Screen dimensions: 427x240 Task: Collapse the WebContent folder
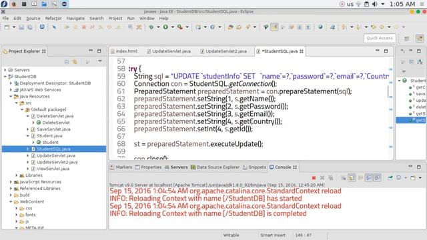[x=11, y=201]
